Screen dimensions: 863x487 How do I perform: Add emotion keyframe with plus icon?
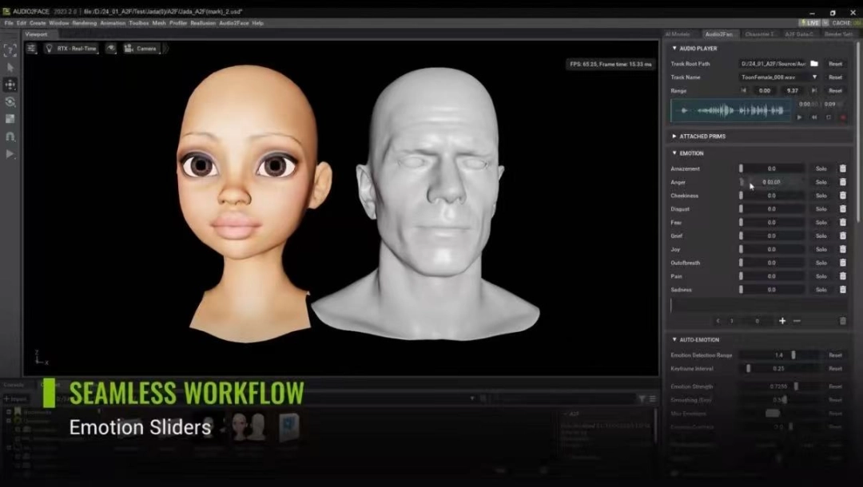click(782, 321)
